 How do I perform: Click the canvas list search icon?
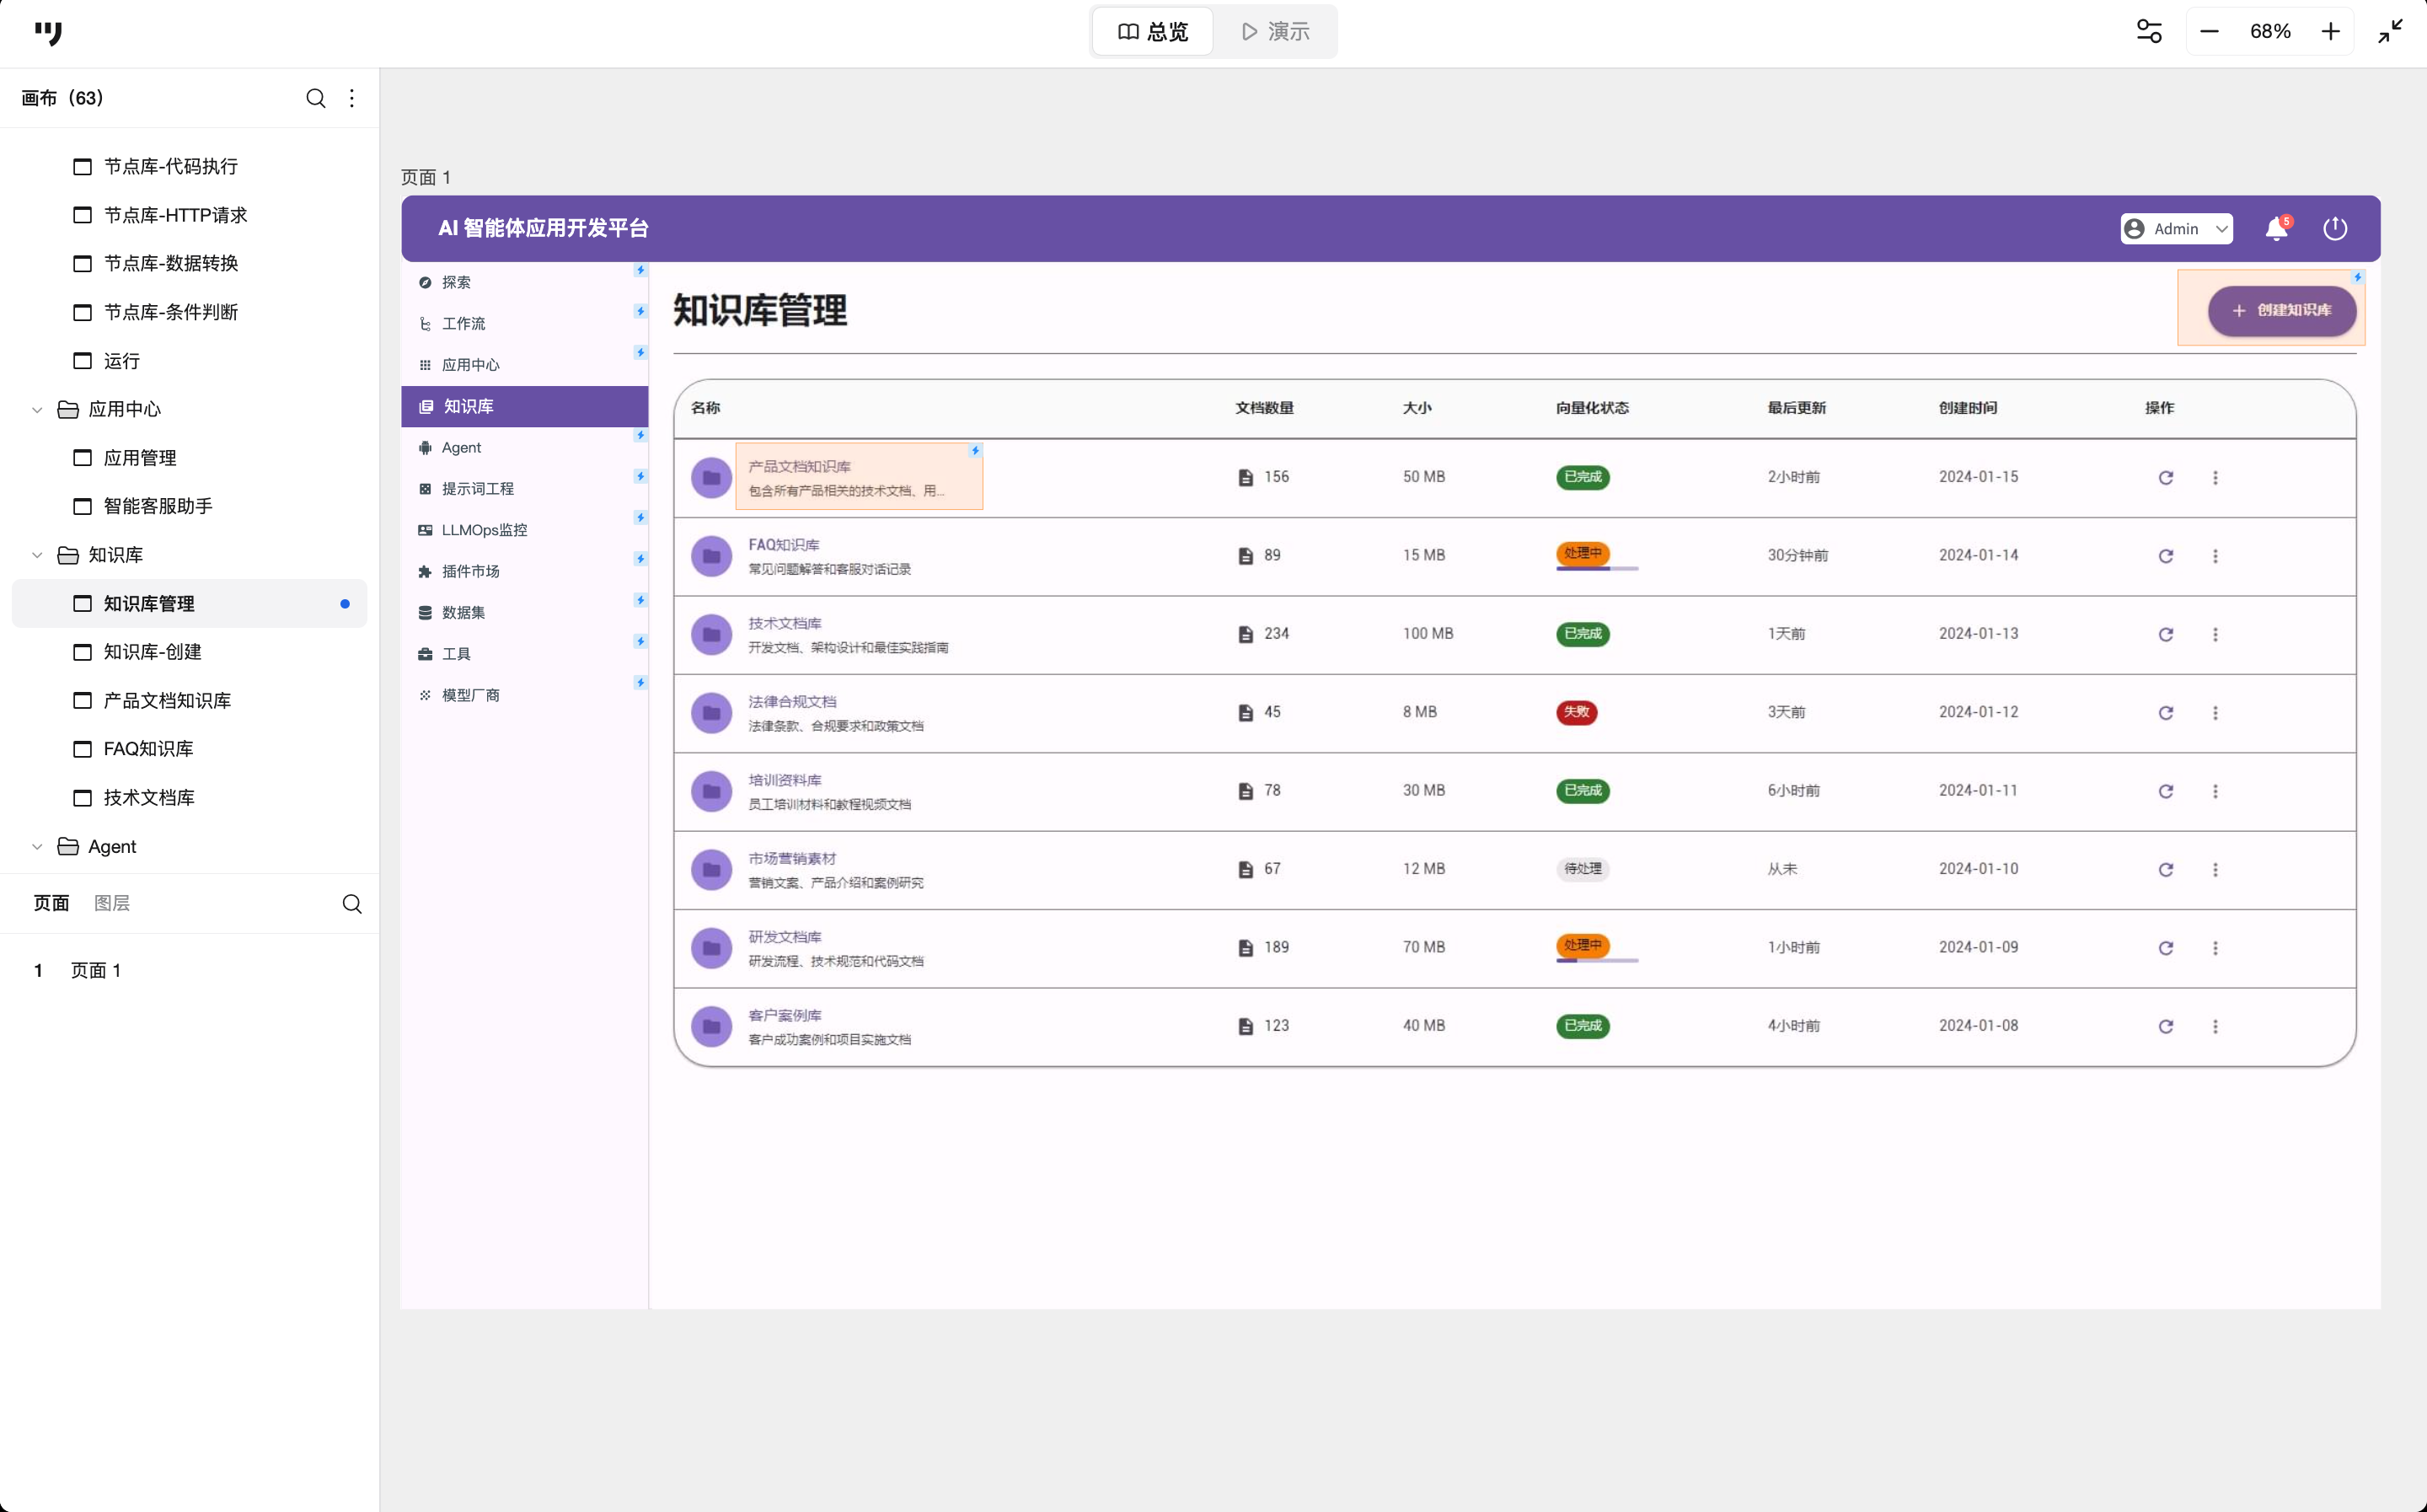[x=316, y=98]
